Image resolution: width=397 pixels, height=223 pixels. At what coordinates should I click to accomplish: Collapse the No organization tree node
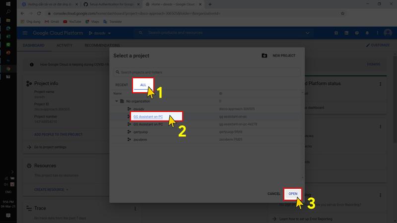coord(117,101)
